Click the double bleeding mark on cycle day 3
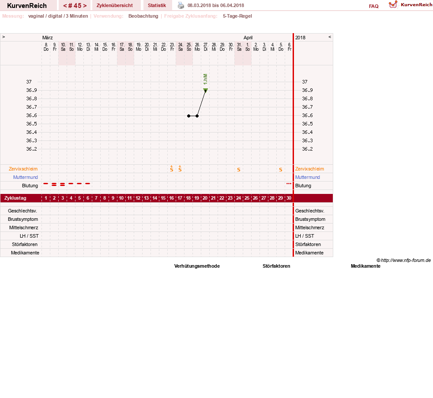 (62, 184)
